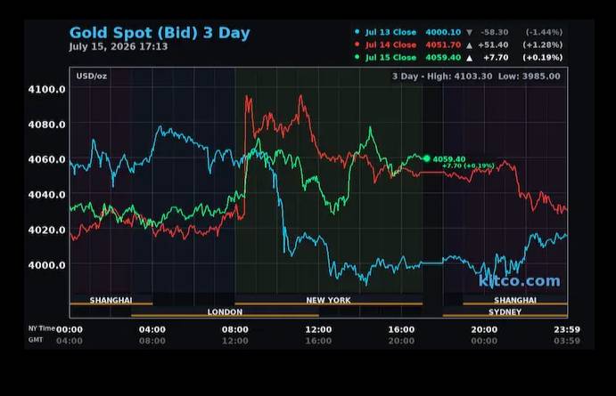Click the NY Time axis label
This screenshot has height=396, width=616.
(41, 328)
